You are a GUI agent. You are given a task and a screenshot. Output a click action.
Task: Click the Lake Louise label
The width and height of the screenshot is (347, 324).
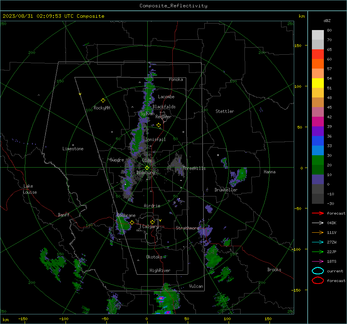[30, 189]
